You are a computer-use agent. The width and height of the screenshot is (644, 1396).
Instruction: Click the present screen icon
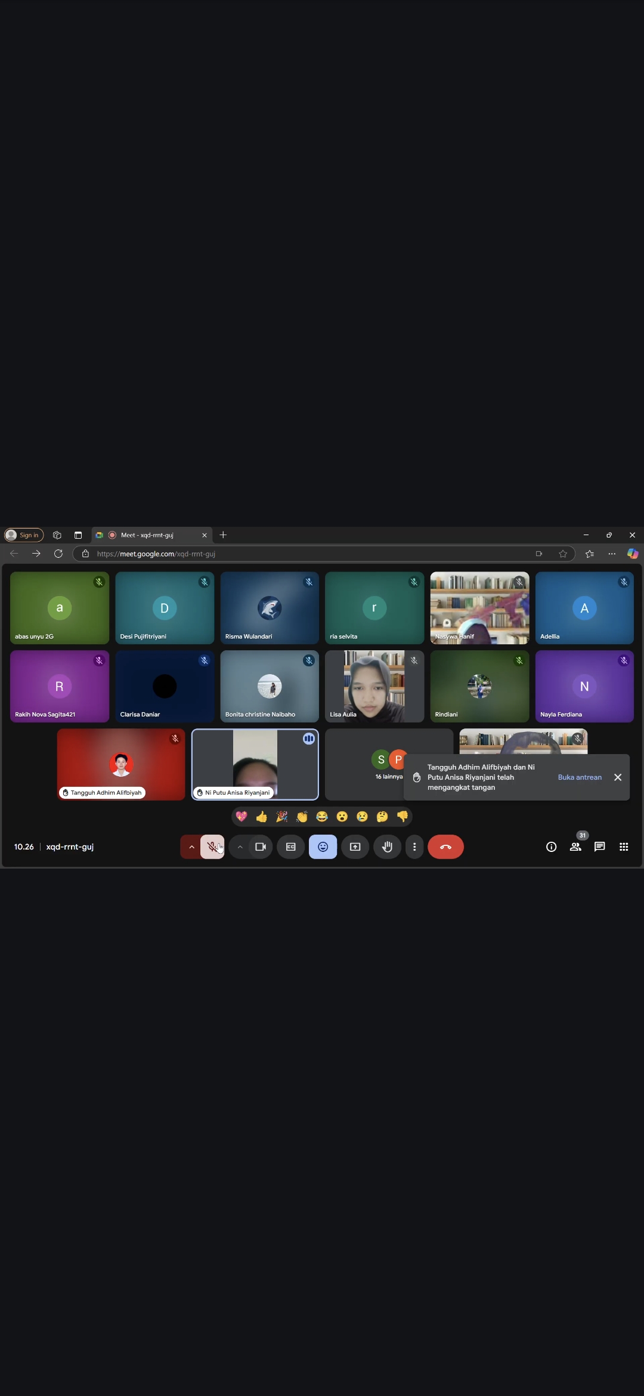[355, 847]
